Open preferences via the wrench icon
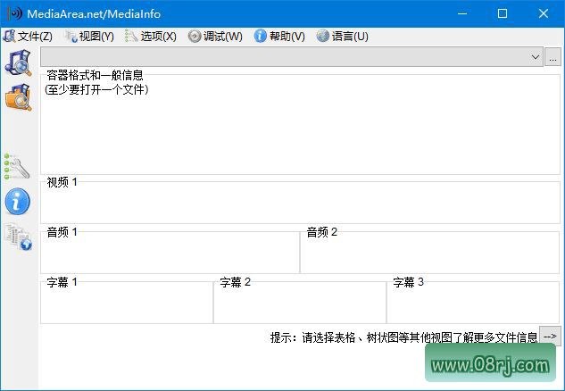Viewport: 565px width, 391px height. tap(17, 166)
